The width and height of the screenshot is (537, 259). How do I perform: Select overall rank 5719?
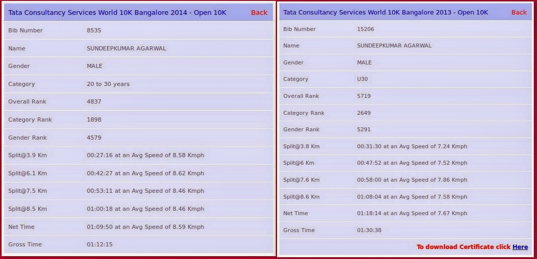pyautogui.click(x=364, y=96)
